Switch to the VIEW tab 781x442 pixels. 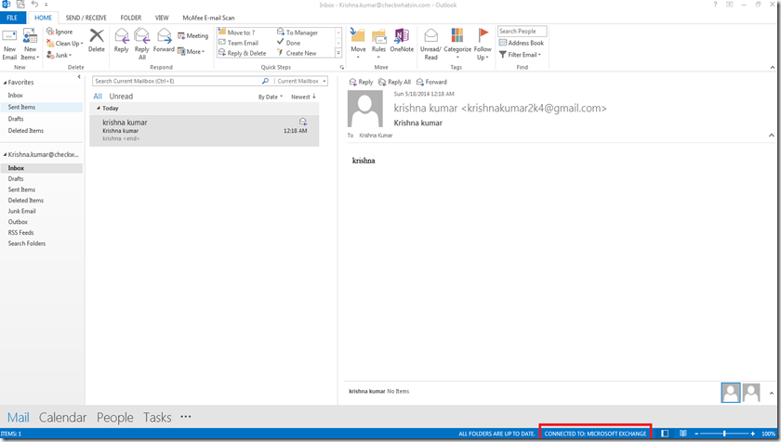pyautogui.click(x=162, y=18)
